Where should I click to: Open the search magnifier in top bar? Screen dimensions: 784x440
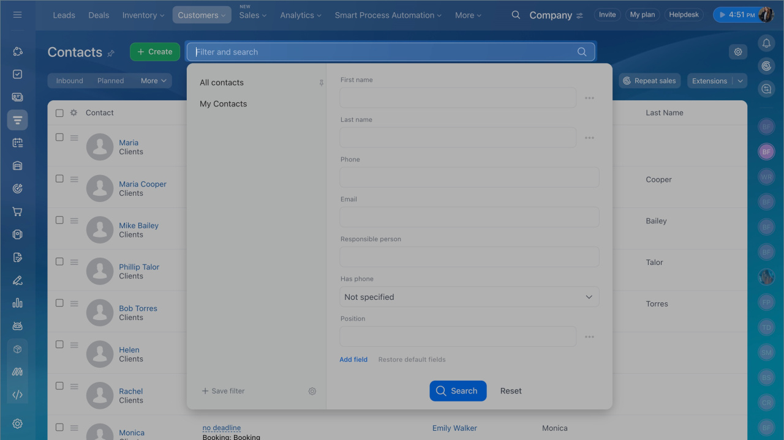(x=516, y=15)
